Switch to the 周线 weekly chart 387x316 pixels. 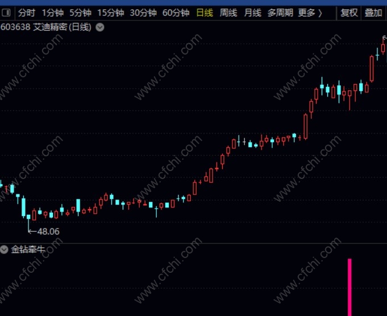tap(228, 13)
